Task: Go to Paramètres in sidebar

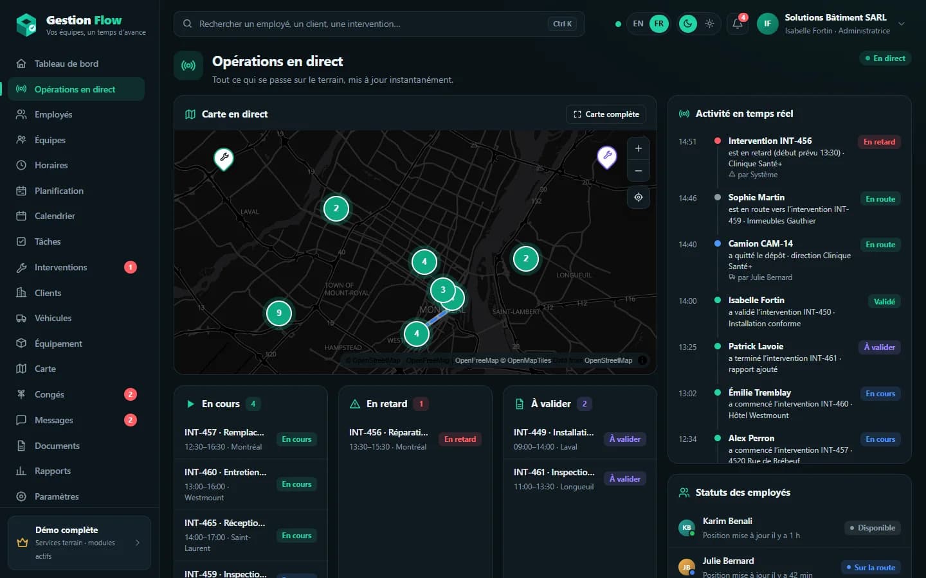Action: (76, 496)
